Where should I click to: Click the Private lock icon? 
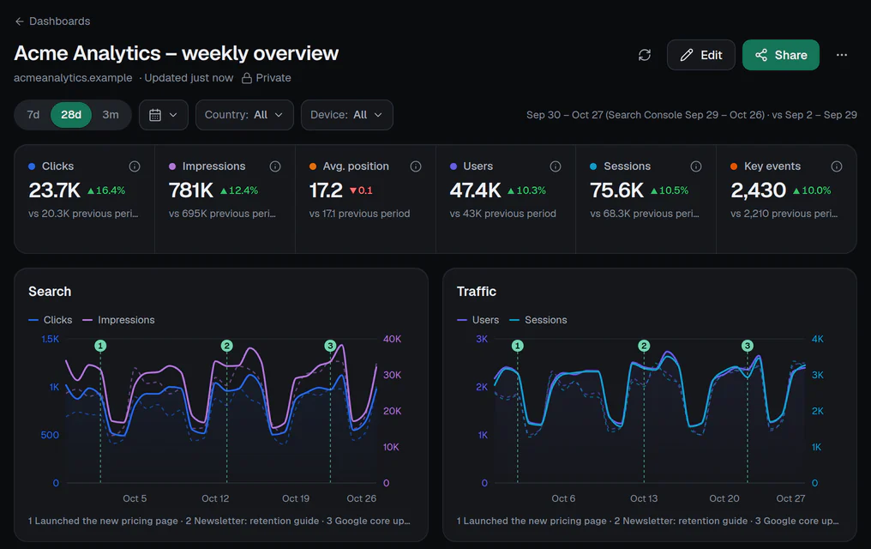point(247,78)
